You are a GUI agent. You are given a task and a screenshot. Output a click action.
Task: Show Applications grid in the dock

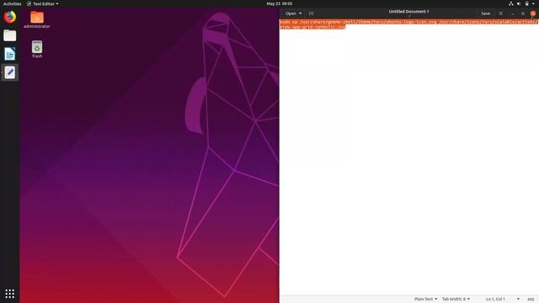point(9,294)
